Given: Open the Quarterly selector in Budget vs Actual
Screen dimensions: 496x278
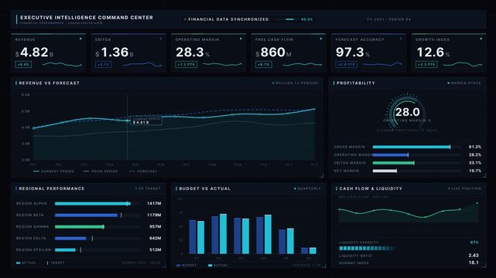Looking at the screenshot, I should (307, 188).
